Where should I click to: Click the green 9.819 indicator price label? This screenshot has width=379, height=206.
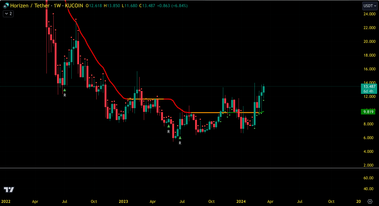368,112
